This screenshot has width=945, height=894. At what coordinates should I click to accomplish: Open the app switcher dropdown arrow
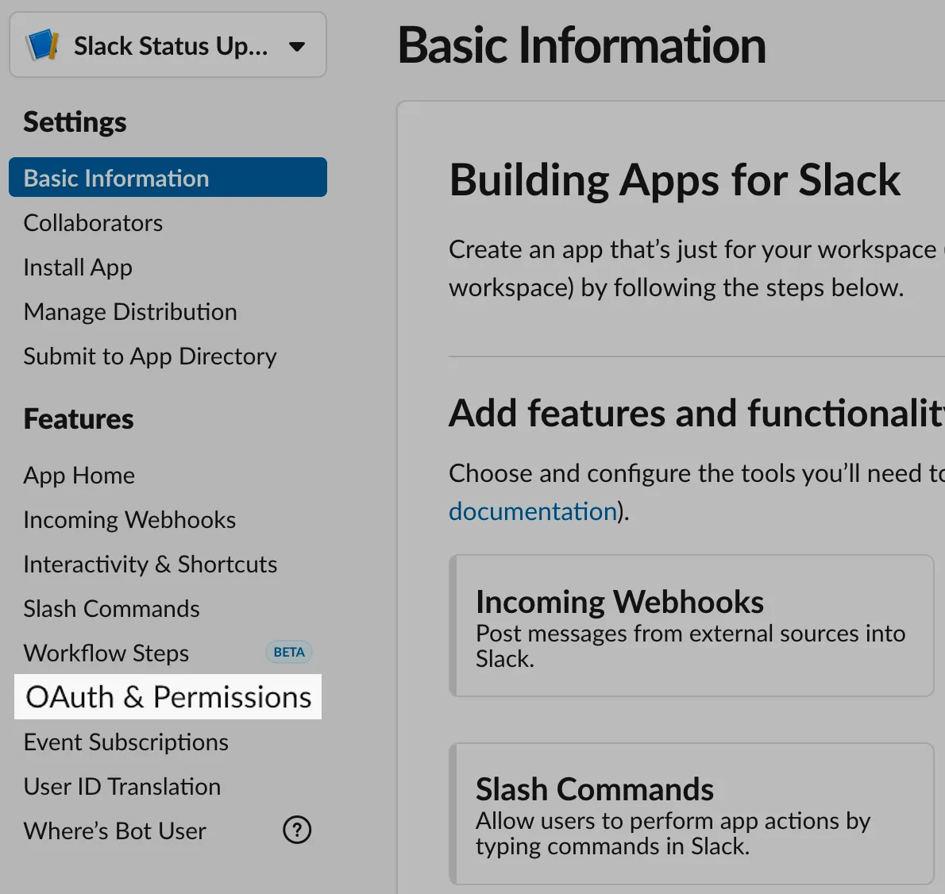click(298, 47)
